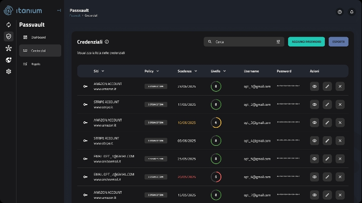Screen dimensions: 362x203
Task: Open the Scadenza column dropdown
Action: click(196, 71)
